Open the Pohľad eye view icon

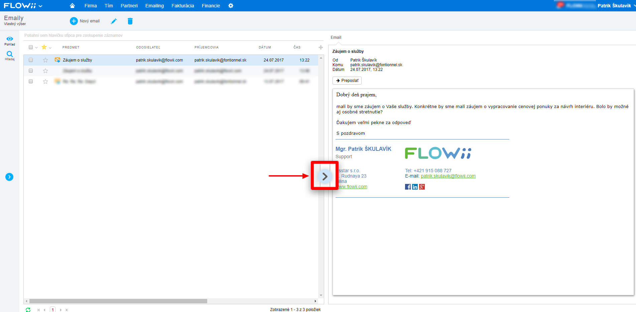coord(10,41)
